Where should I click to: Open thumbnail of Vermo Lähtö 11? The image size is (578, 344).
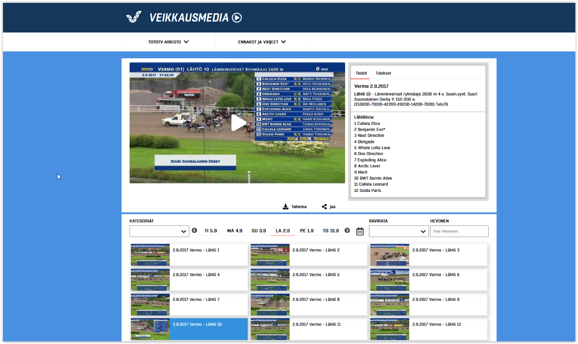click(x=270, y=329)
